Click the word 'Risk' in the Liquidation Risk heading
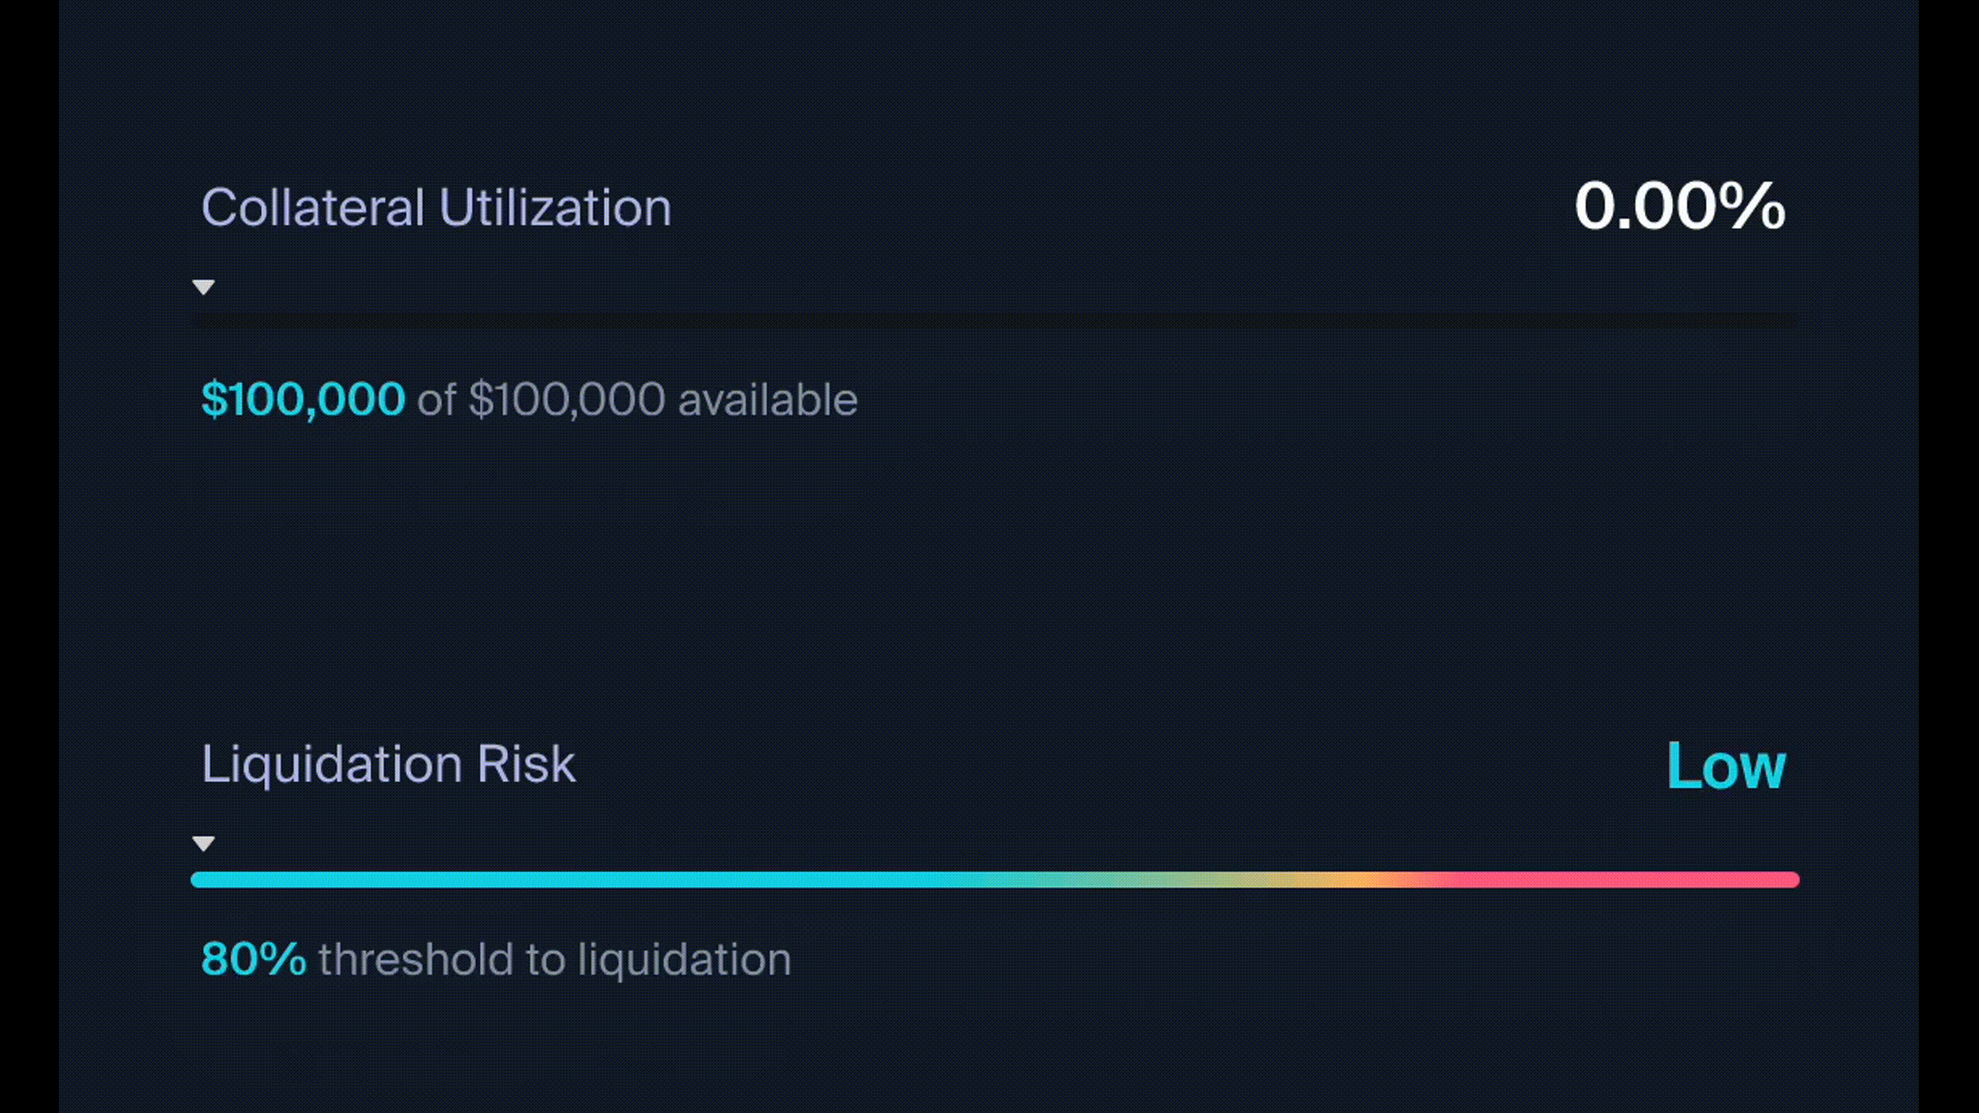The width and height of the screenshot is (1979, 1113). coord(526,764)
